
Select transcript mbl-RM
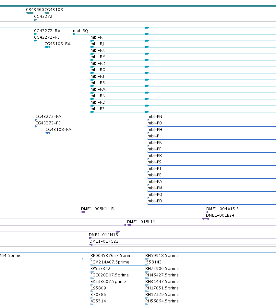(98, 57)
